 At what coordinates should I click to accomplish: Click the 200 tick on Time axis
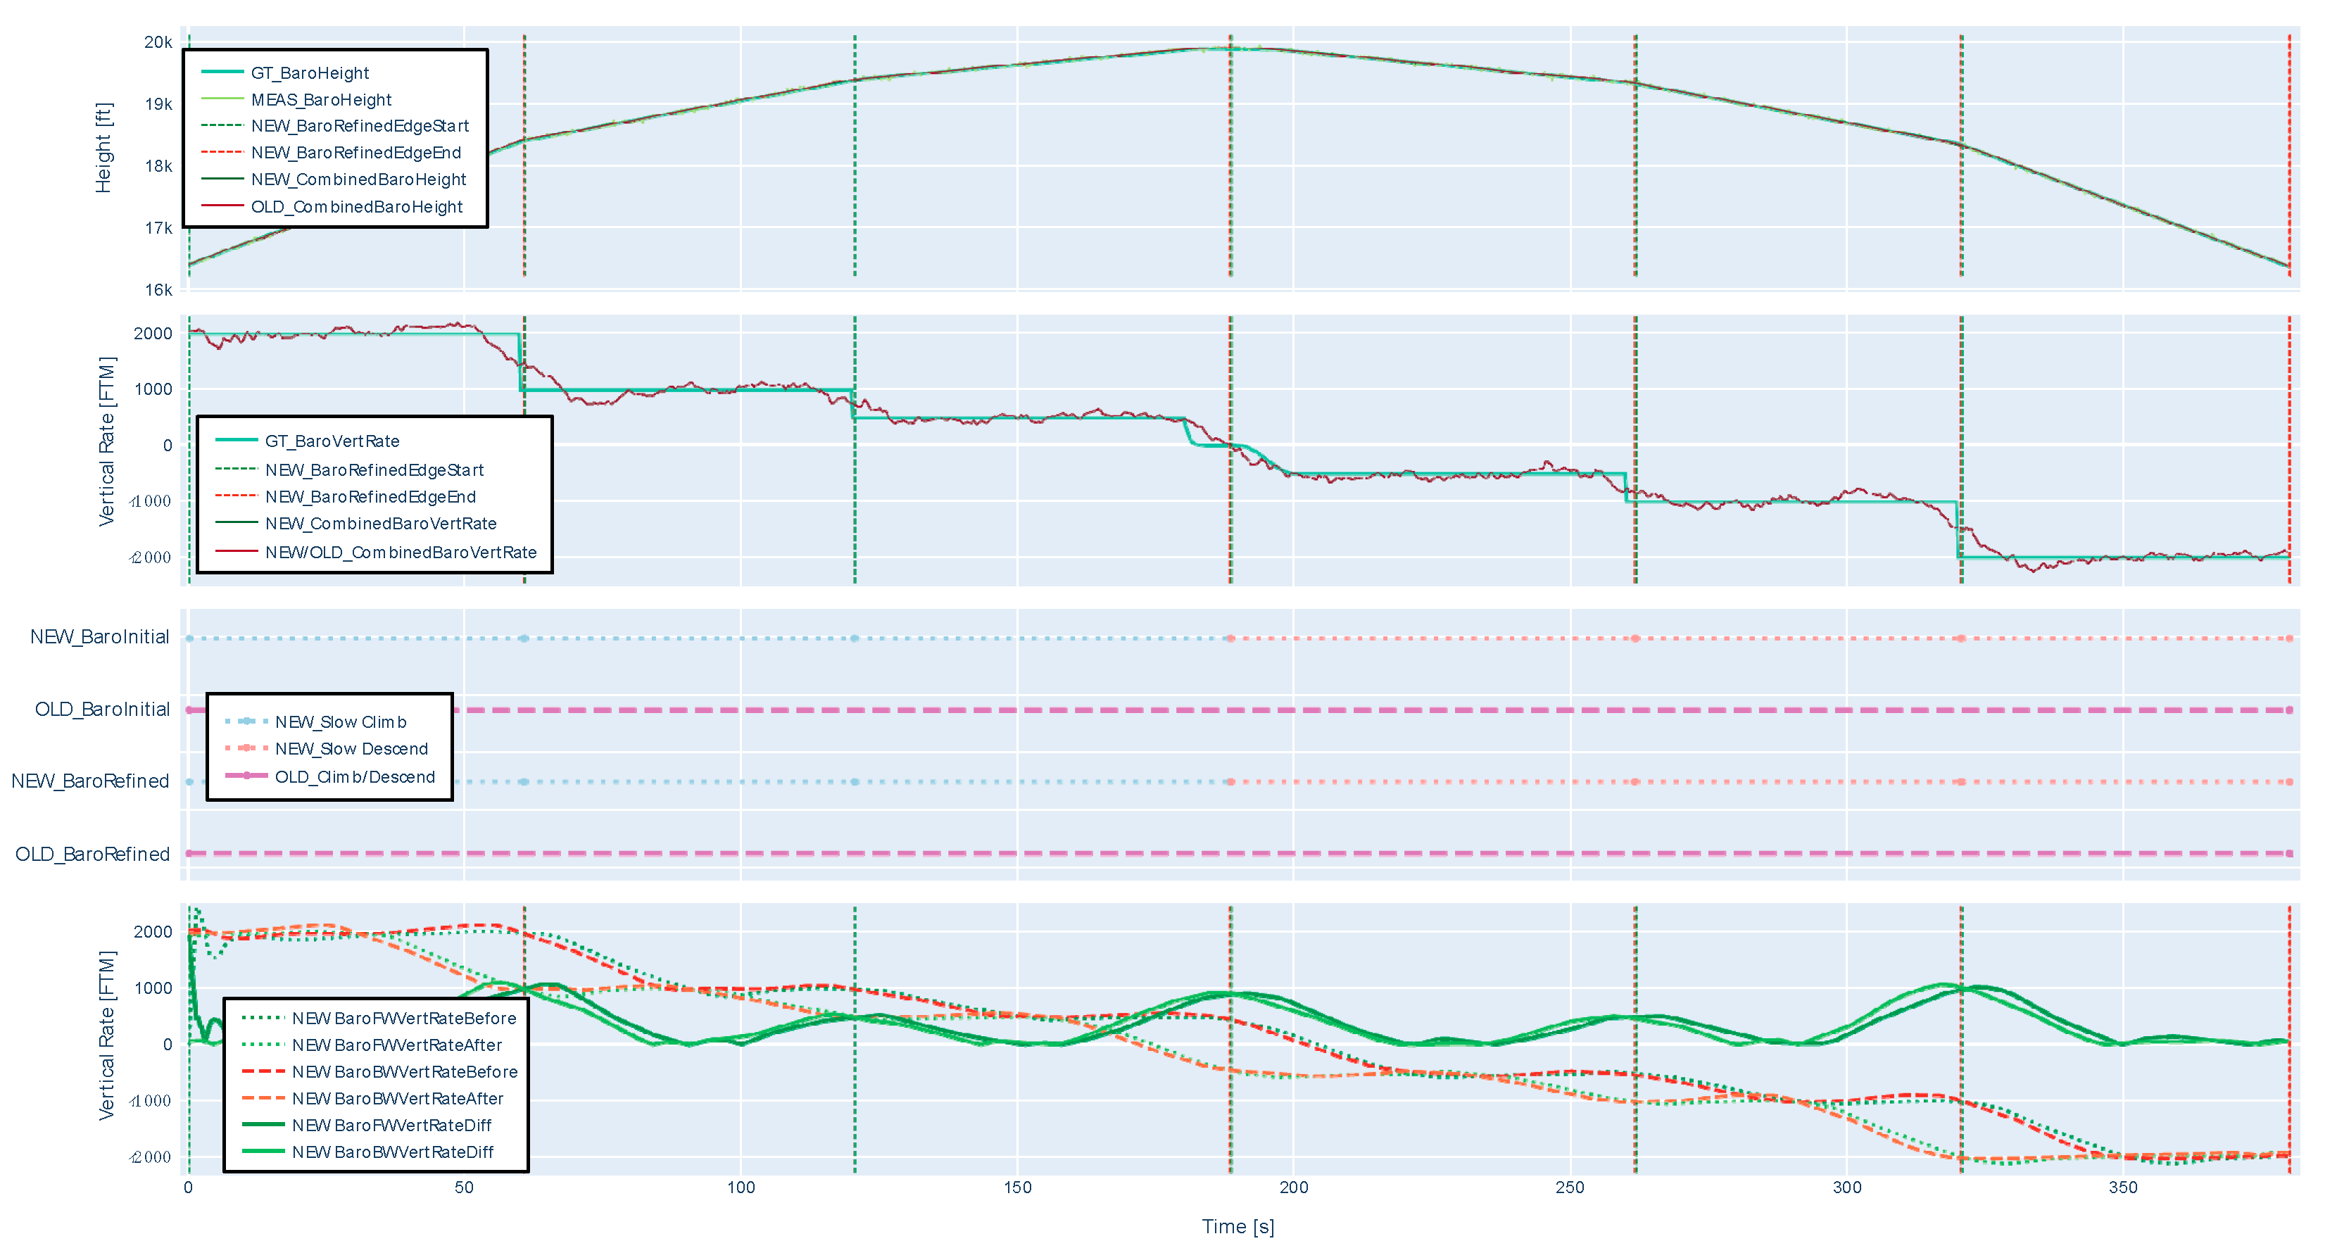pos(1293,1187)
